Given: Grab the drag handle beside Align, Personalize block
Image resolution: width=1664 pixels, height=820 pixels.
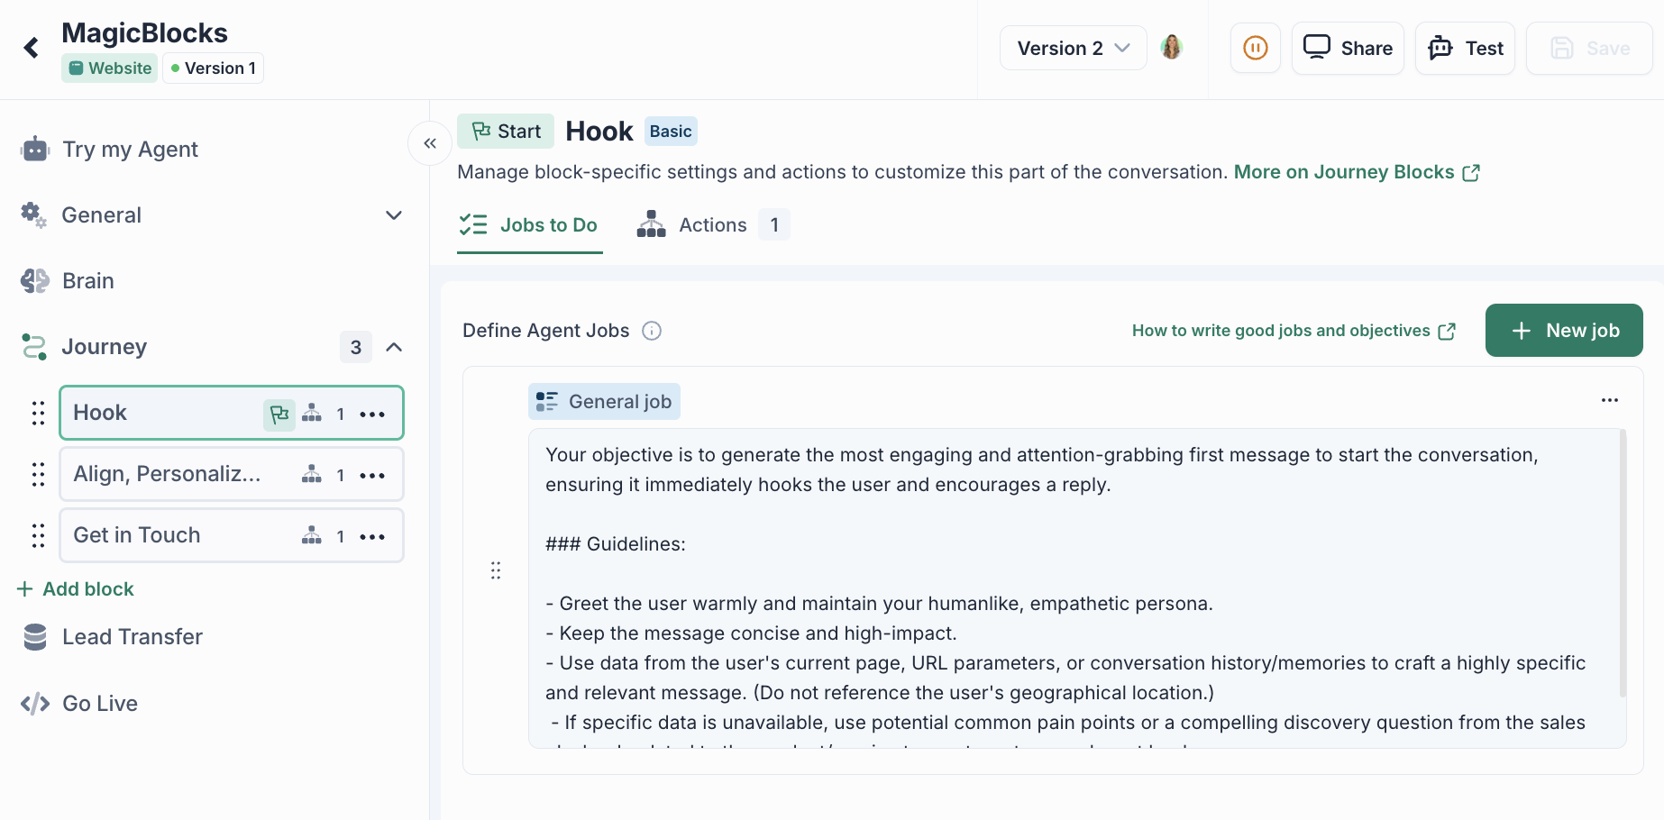Looking at the screenshot, I should [x=38, y=475].
